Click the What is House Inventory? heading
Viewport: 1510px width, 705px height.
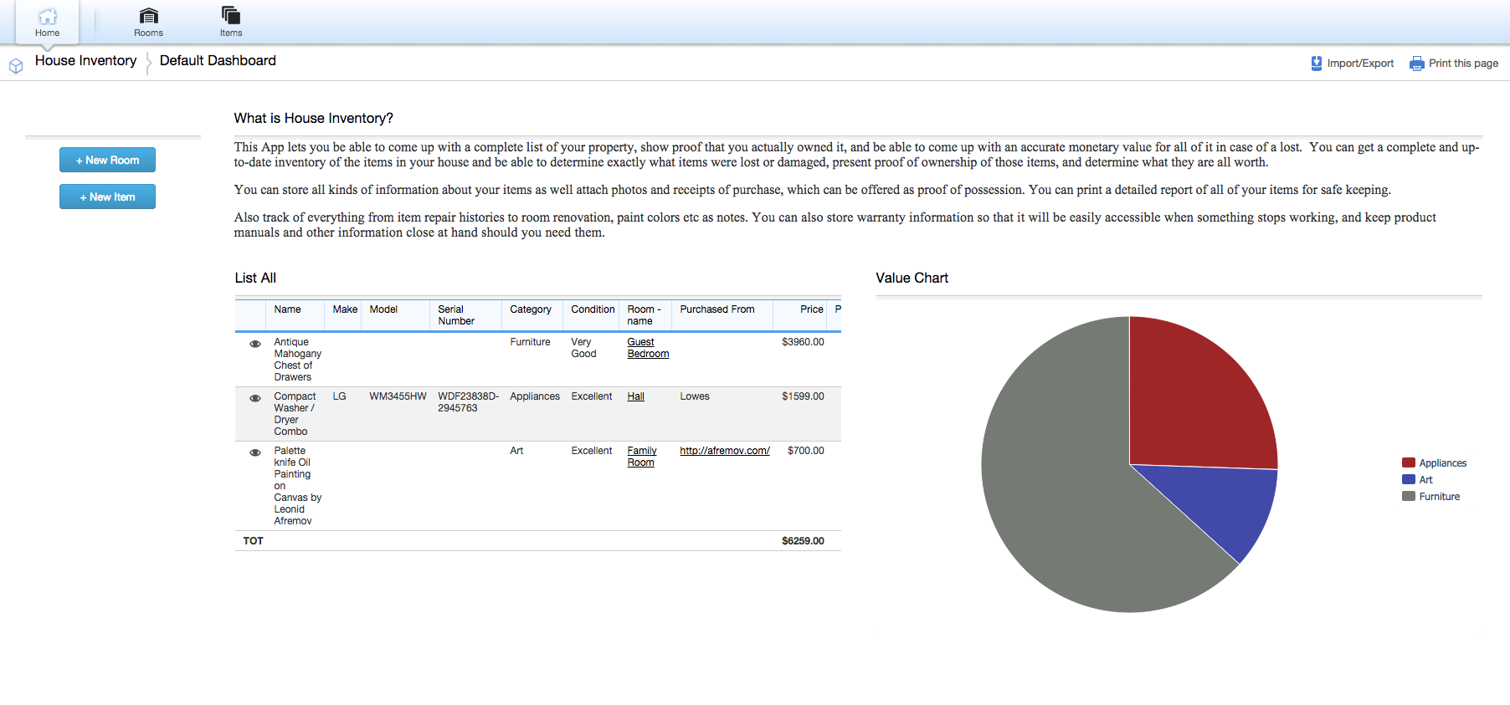(x=313, y=118)
